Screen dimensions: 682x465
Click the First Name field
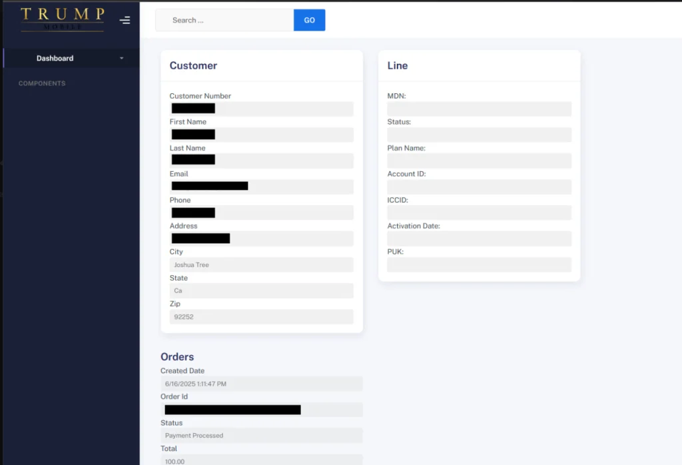[x=261, y=135]
